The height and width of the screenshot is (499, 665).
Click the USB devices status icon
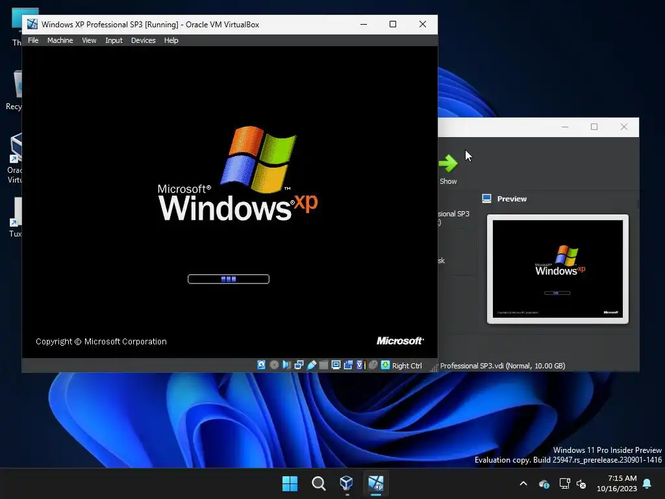[311, 365]
